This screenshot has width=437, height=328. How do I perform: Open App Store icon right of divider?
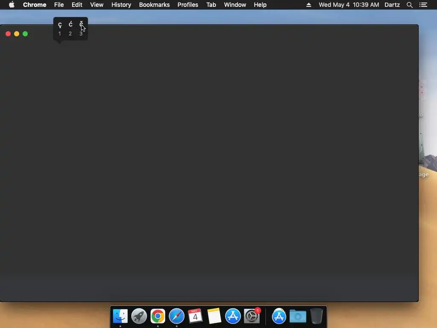point(279,316)
